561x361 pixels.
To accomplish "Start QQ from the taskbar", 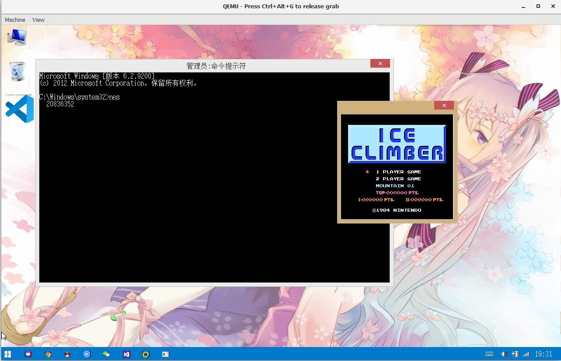I will point(67,354).
